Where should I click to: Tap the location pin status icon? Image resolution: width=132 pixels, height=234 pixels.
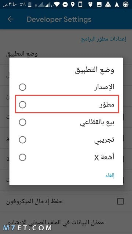73,5
